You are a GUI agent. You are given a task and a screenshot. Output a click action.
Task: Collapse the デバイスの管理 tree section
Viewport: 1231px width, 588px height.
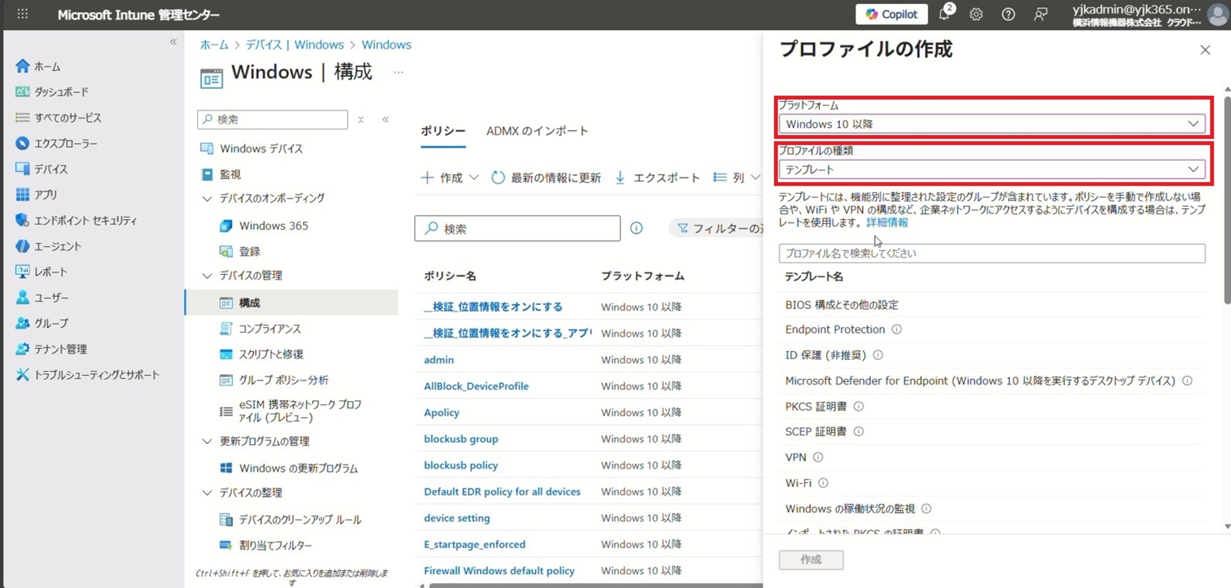pyautogui.click(x=207, y=275)
